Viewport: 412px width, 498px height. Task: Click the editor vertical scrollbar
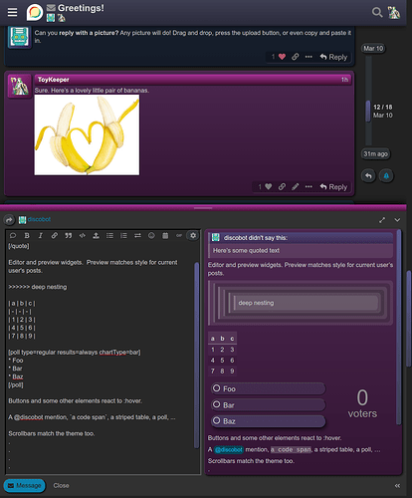click(196, 356)
